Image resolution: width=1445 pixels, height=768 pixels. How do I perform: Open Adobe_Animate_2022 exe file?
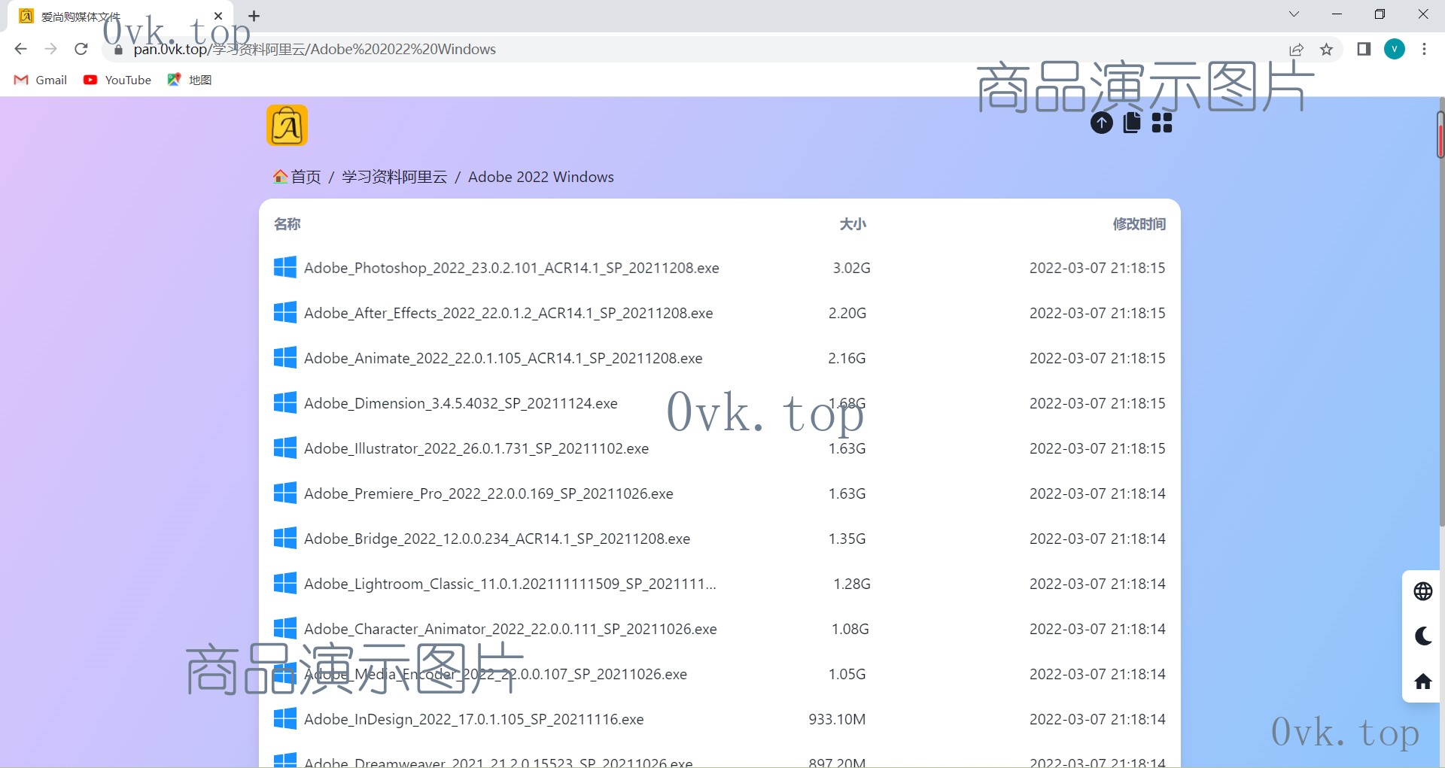[x=503, y=358]
